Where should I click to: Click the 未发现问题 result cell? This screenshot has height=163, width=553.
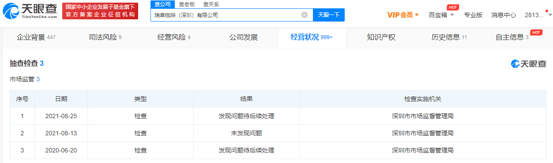click(247, 133)
